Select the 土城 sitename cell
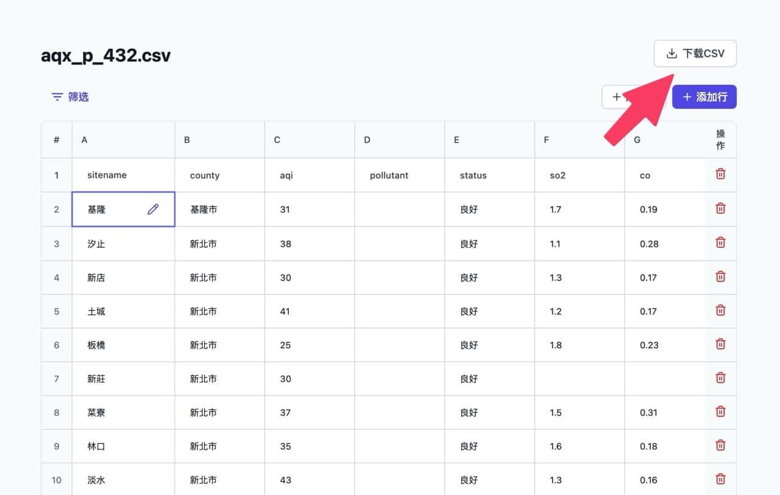This screenshot has width=780, height=495. (x=124, y=312)
